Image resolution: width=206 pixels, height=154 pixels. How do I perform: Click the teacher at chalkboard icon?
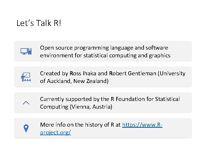point(26,77)
